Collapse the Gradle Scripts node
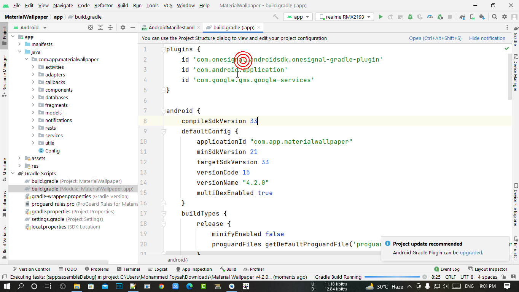The image size is (519, 292). pyautogui.click(x=13, y=173)
